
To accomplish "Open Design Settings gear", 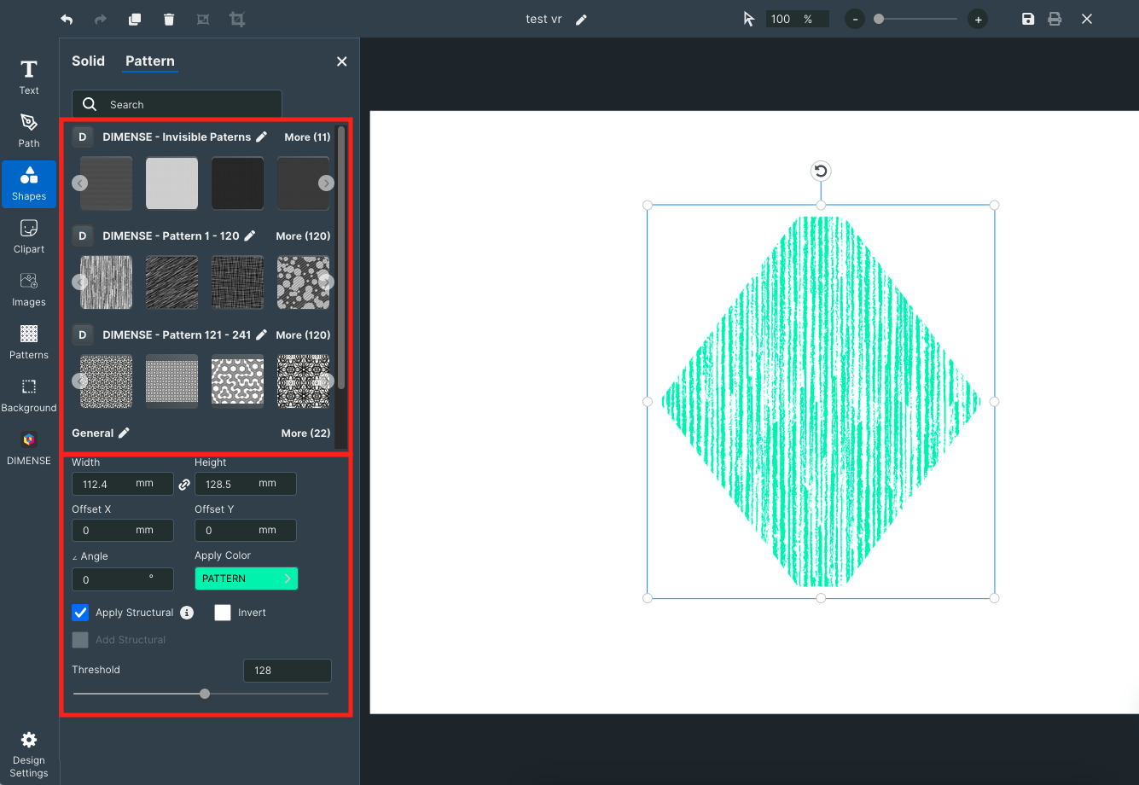I will click(x=29, y=754).
